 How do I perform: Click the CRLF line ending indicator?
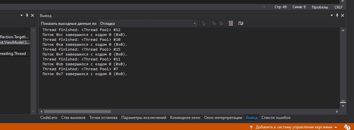(338, 7)
